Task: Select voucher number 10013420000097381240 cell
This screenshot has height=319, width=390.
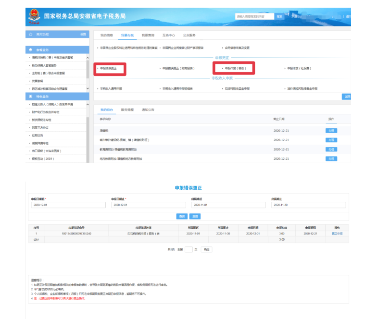Action: (76, 233)
